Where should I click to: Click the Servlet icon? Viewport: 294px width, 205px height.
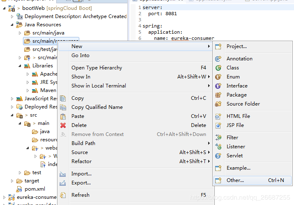(x=218, y=156)
